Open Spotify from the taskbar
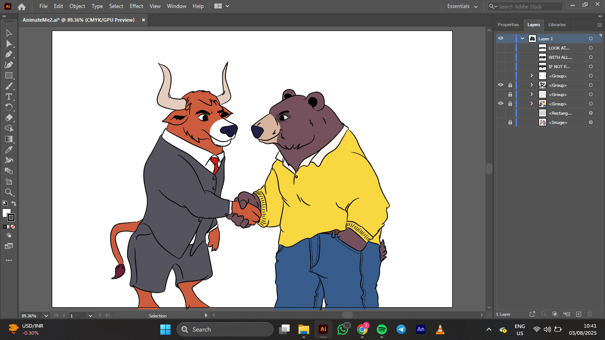This screenshot has height=340, width=605. (381, 329)
